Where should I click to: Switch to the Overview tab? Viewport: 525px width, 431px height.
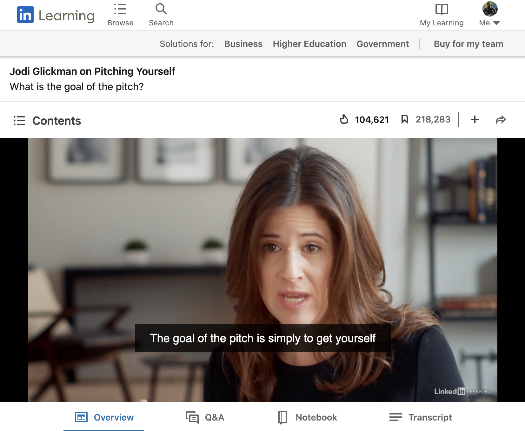[x=104, y=417]
